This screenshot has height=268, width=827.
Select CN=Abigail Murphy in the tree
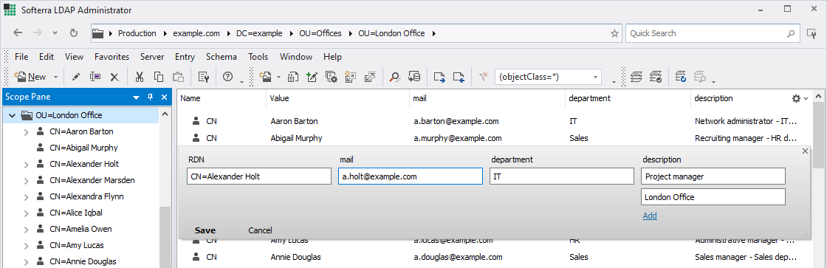coord(84,148)
